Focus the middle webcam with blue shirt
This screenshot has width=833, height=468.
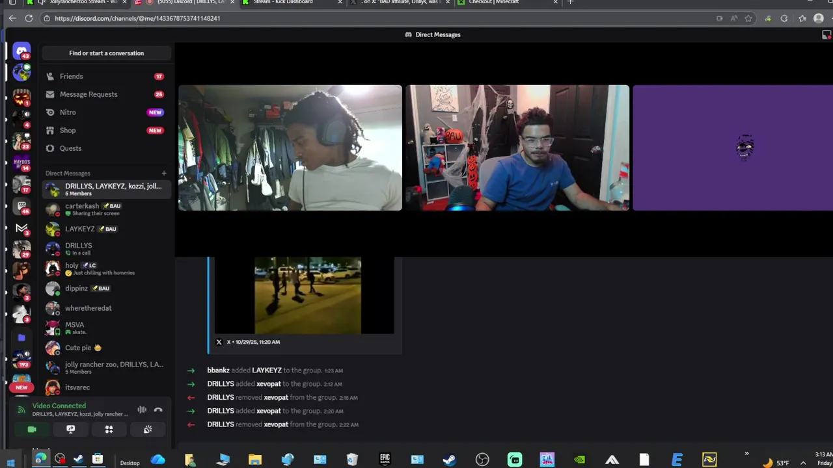click(x=517, y=148)
